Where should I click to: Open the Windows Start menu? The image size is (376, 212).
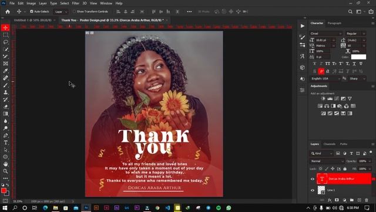tap(5, 208)
